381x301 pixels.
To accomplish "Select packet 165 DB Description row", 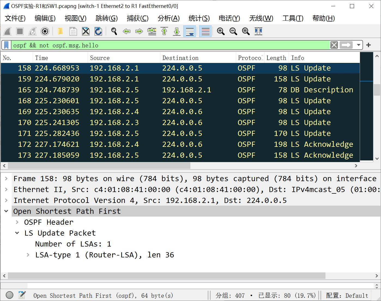I will [180, 90].
